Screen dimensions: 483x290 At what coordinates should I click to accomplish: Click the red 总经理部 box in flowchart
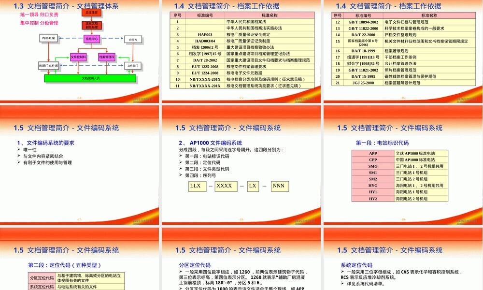91,13
